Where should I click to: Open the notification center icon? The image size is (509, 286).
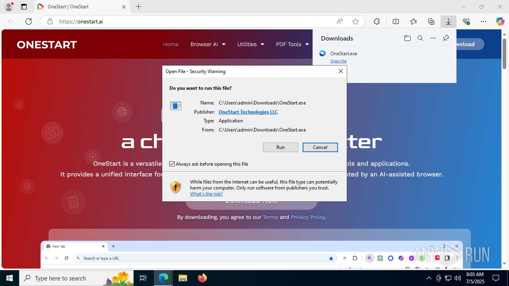(496, 278)
